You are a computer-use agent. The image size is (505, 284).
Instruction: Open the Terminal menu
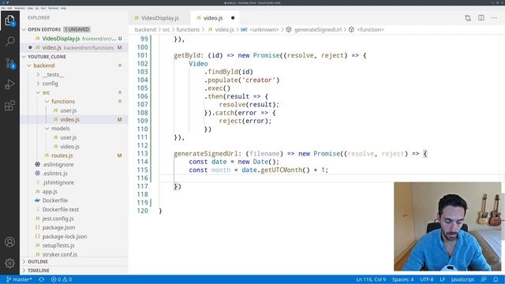pos(53,8)
